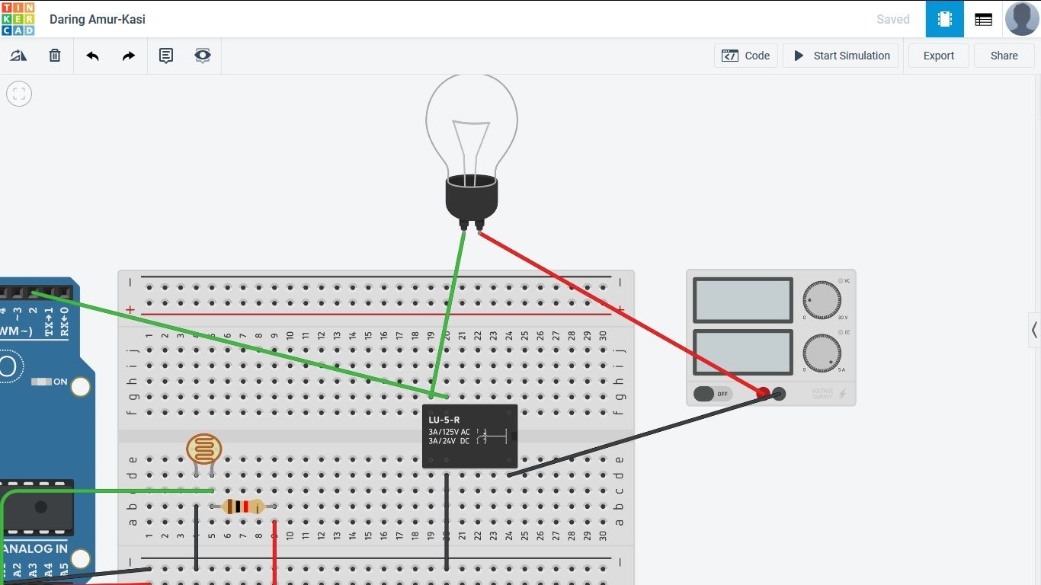Screen dimensions: 1041x585
Task: Click the Delete (trash) icon
Action: 54,55
